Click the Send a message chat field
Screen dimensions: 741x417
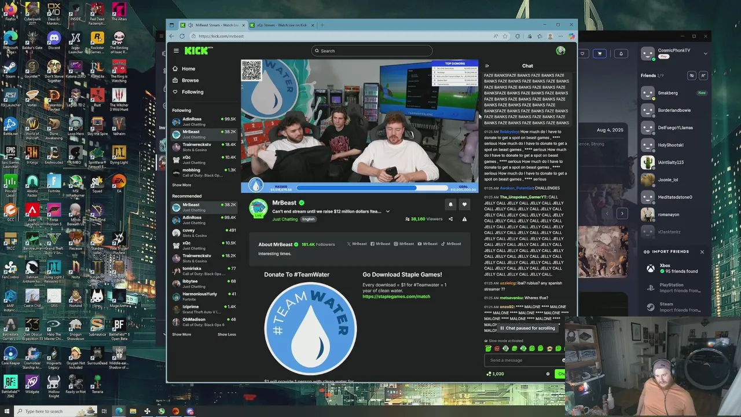[x=524, y=360]
